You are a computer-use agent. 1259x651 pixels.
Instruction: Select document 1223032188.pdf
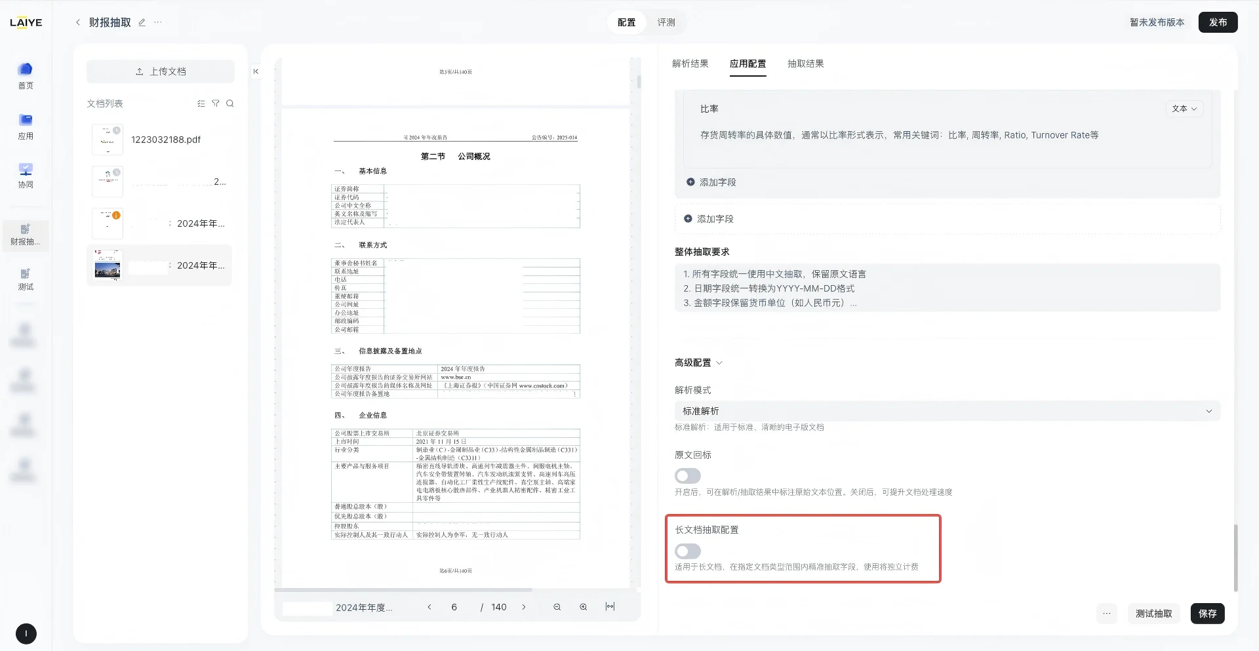159,140
